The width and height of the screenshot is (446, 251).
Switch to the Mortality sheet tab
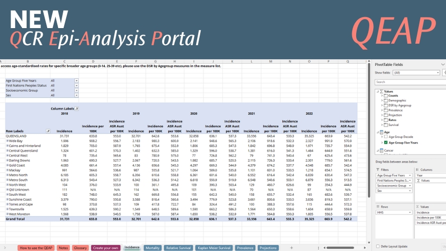[153, 248]
